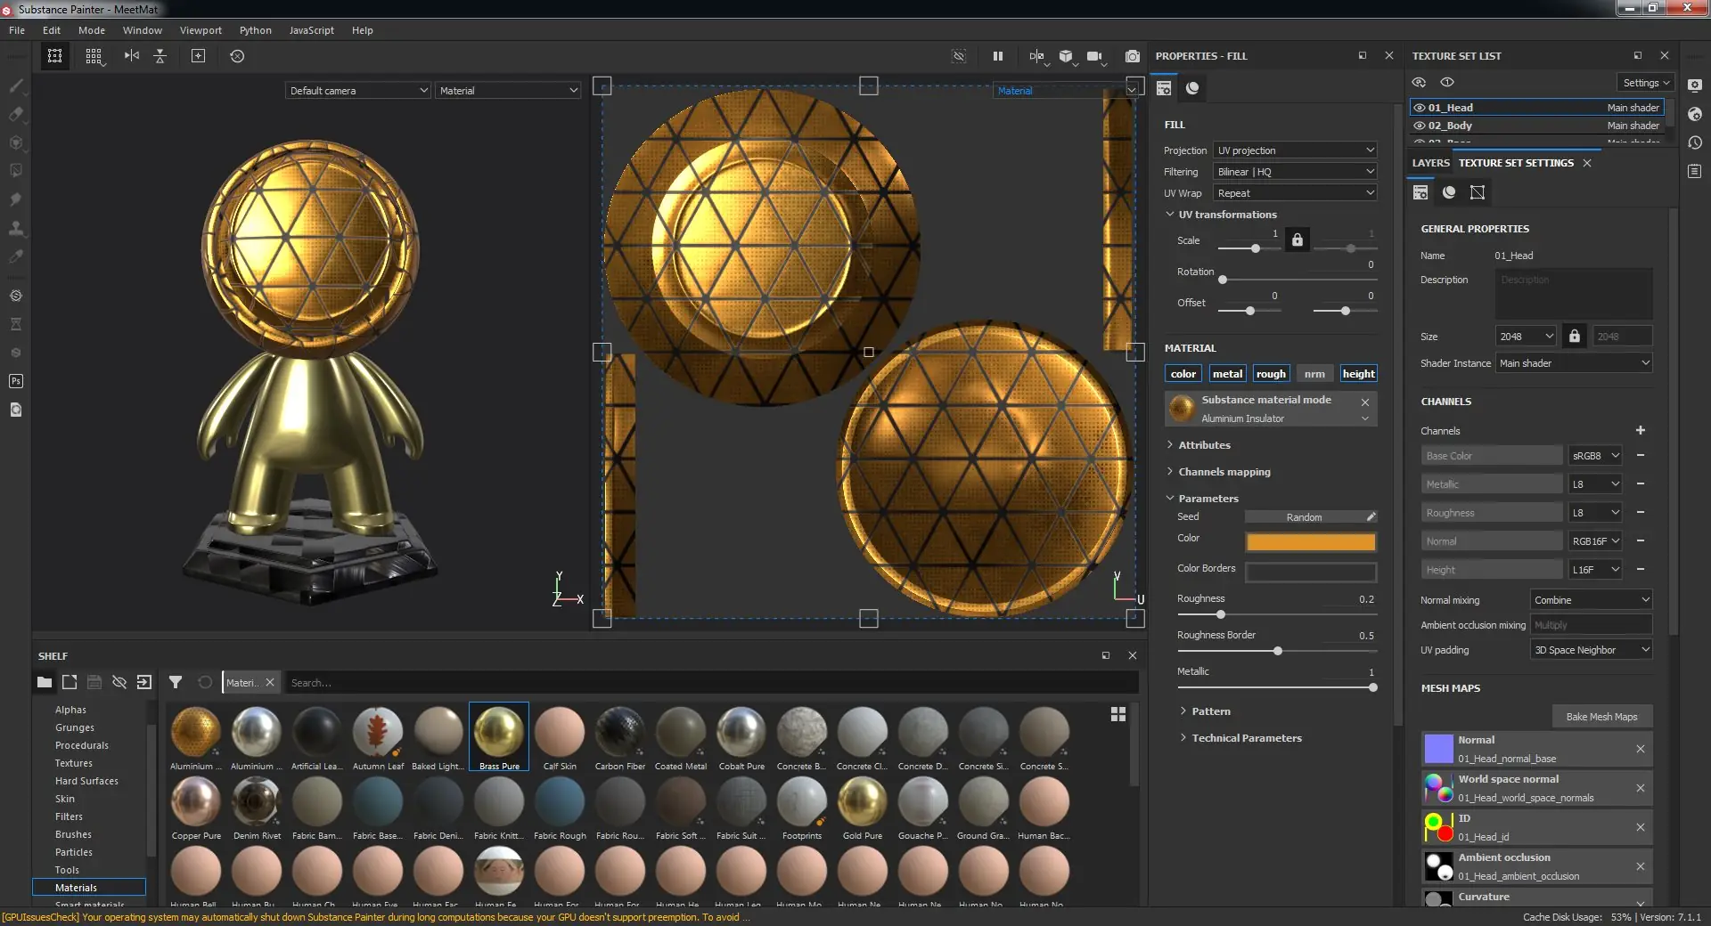Viewport: 1711px width, 926px height.
Task: Toggle the height material channel
Action: tap(1358, 374)
